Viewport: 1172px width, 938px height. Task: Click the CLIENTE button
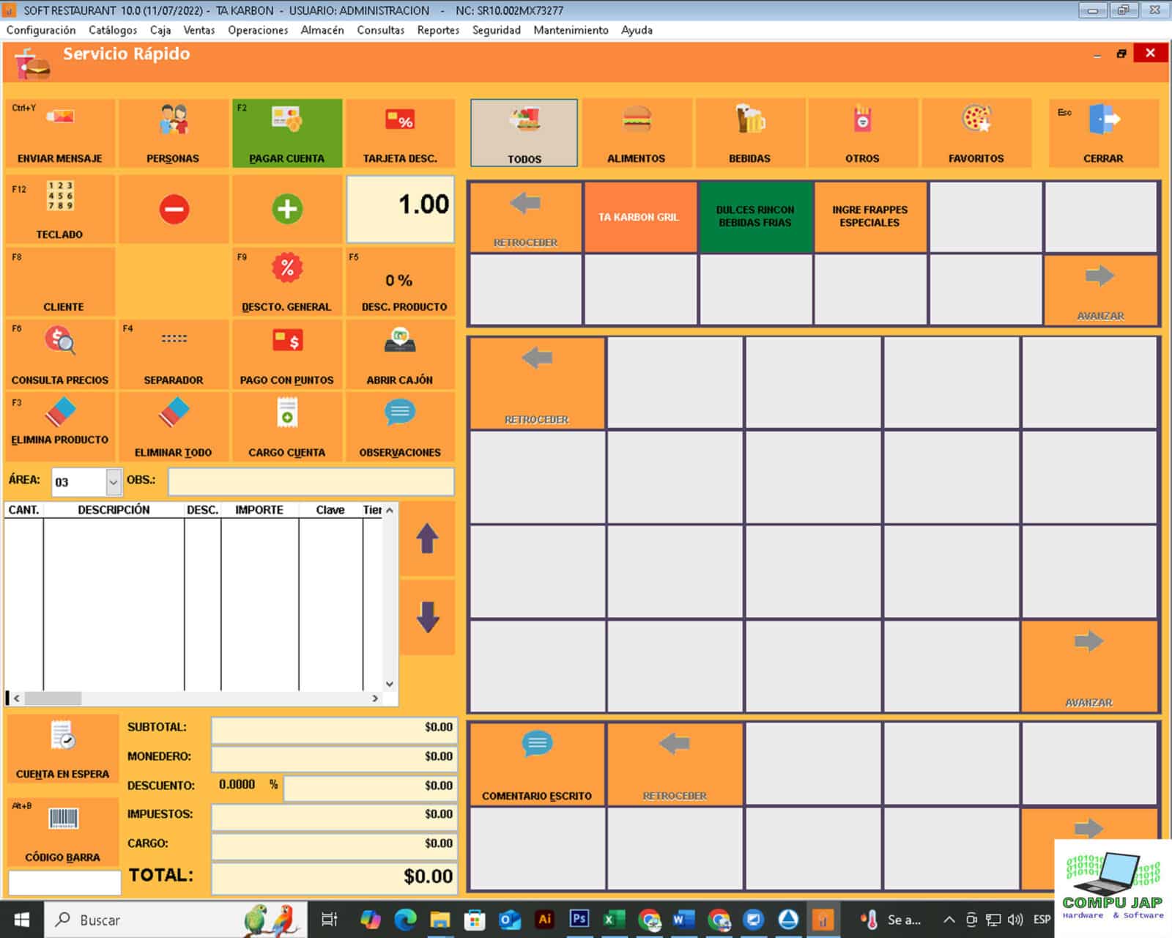coord(60,281)
